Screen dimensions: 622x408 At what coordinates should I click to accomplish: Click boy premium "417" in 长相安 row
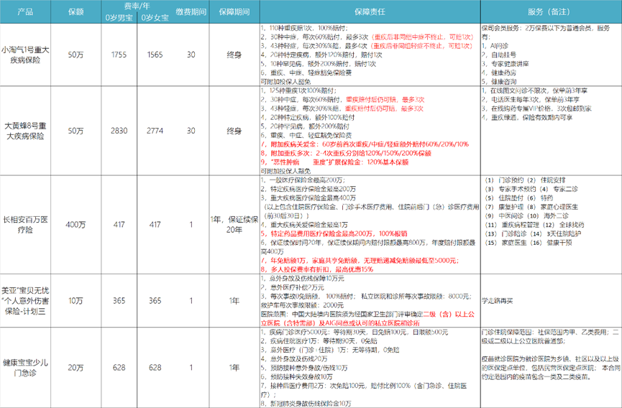pos(119,225)
